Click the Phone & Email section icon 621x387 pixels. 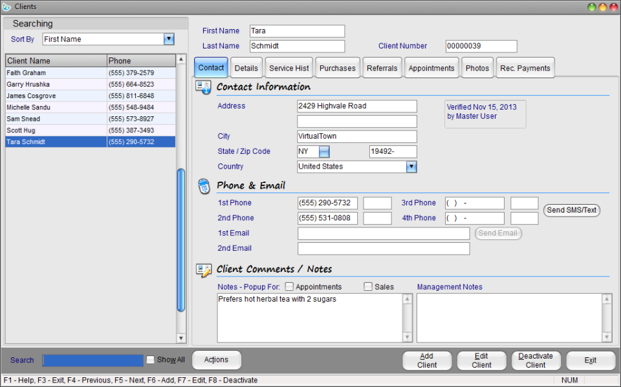coord(204,186)
